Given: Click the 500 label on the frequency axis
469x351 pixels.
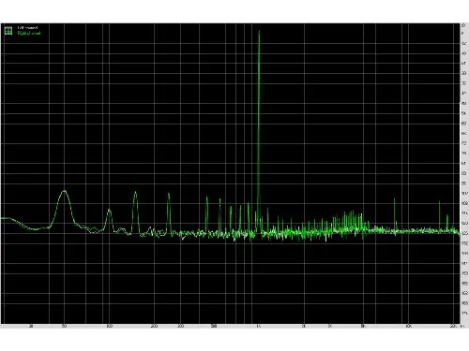Looking at the screenshot, I should 214,327.
